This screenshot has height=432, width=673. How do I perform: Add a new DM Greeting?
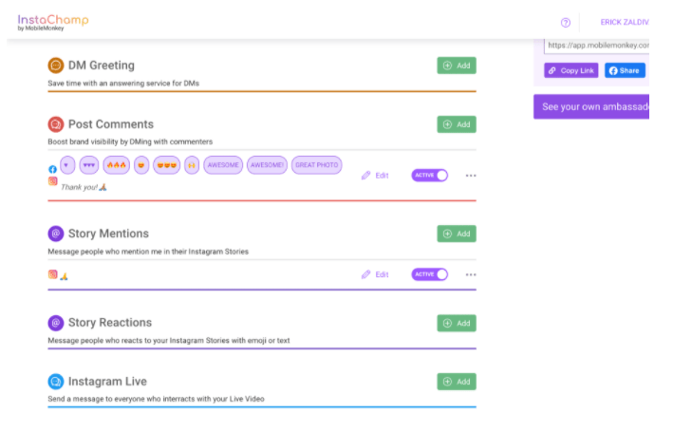(457, 66)
